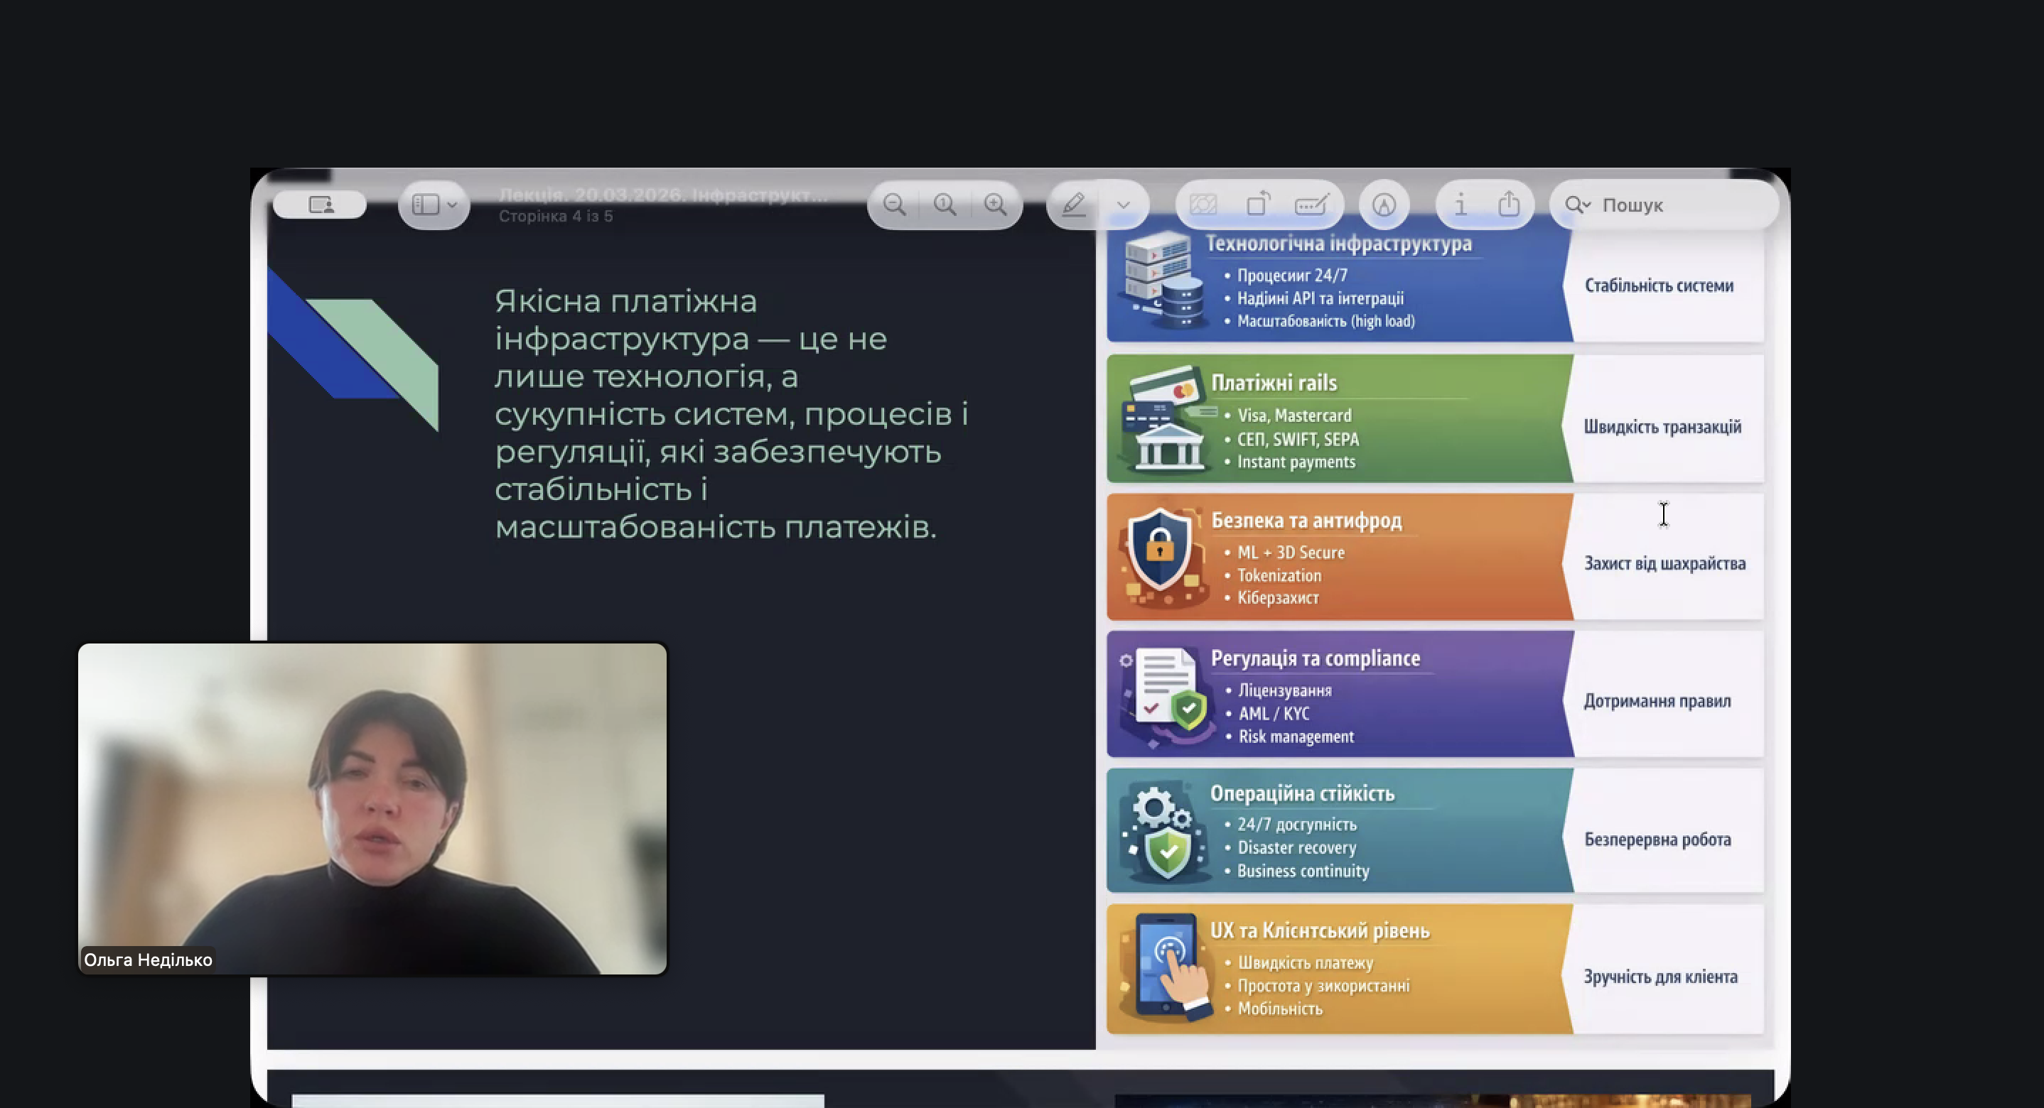This screenshot has height=1108, width=2044.
Task: Expand the sidebar view options chevron
Action: coord(452,205)
